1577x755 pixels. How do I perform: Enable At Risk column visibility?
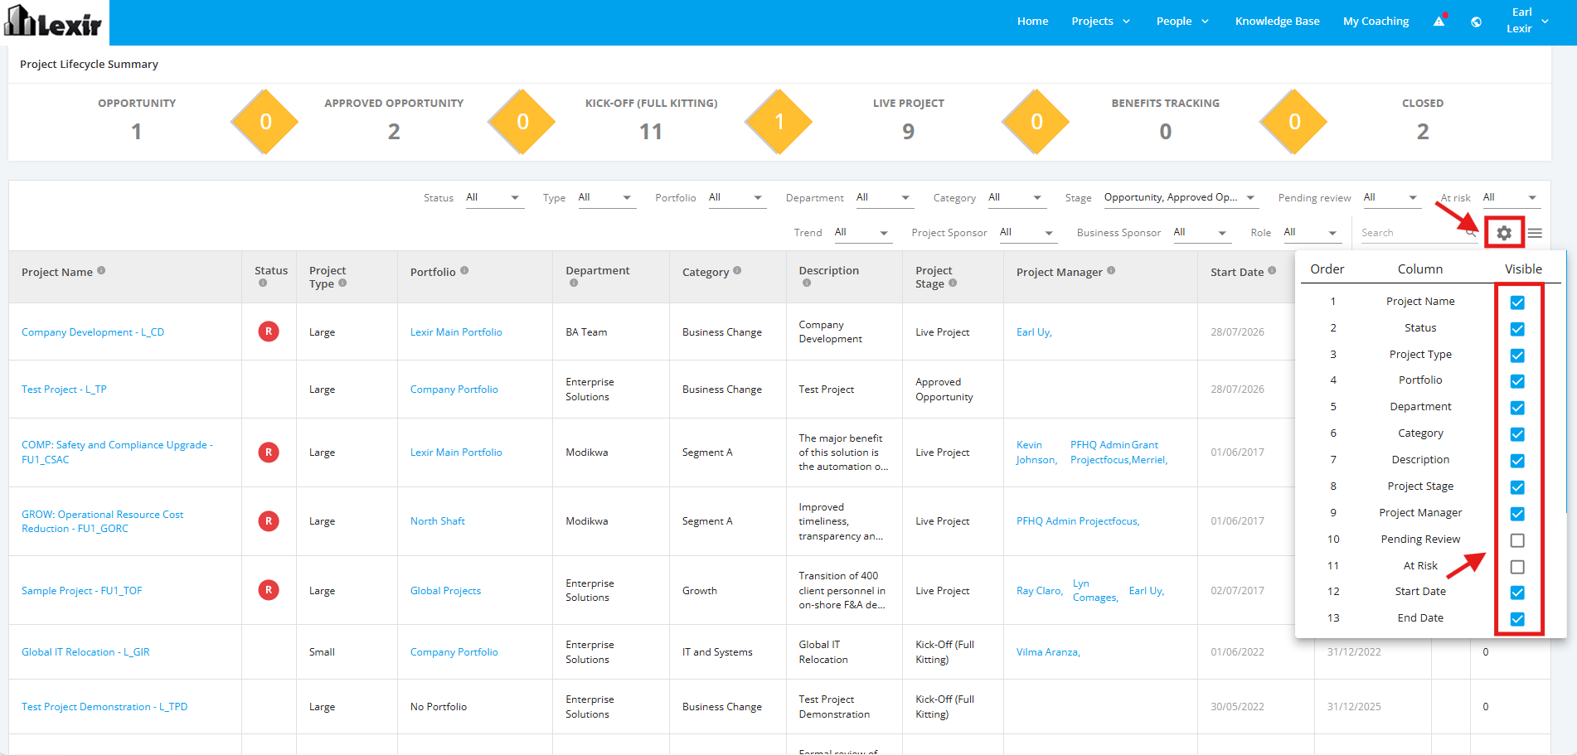coord(1517,567)
